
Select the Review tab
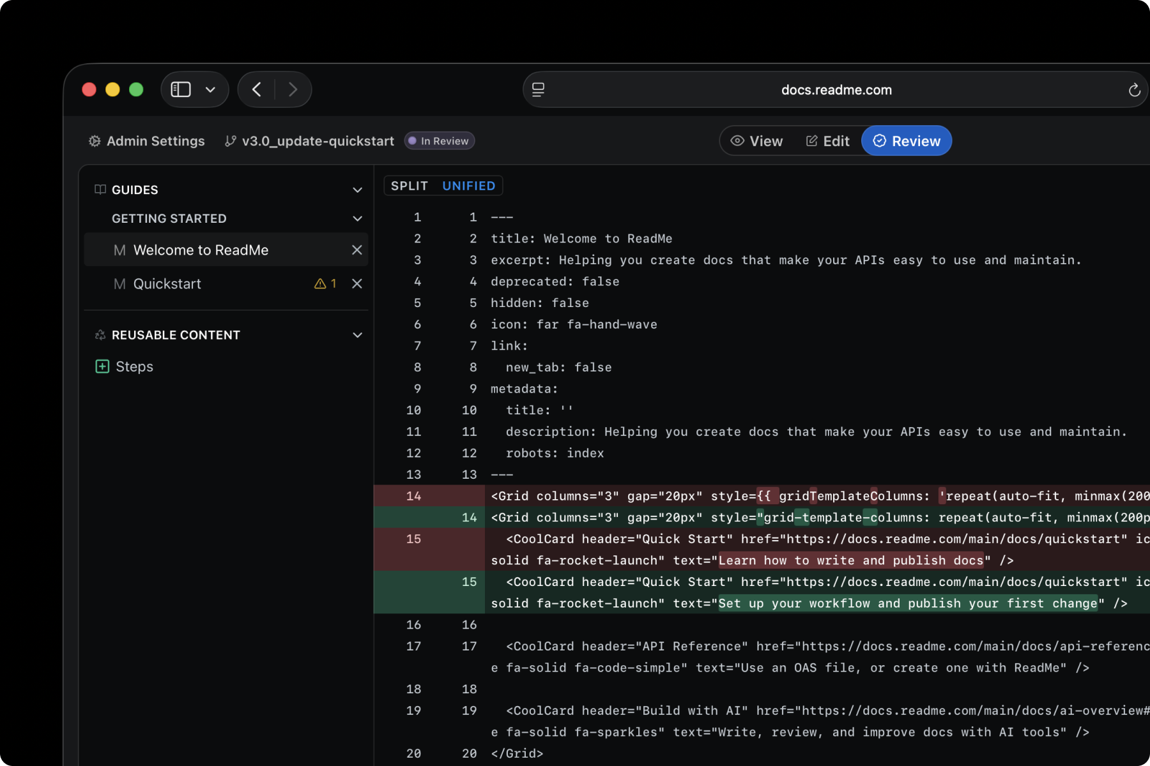point(906,141)
